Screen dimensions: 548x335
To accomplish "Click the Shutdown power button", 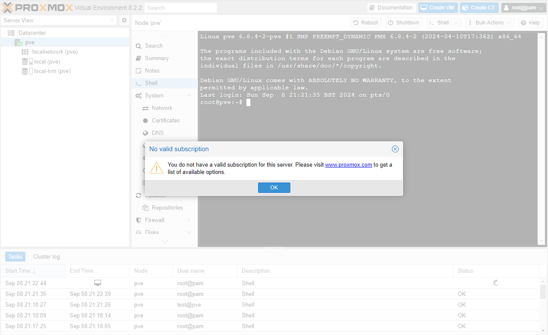I will (x=403, y=23).
